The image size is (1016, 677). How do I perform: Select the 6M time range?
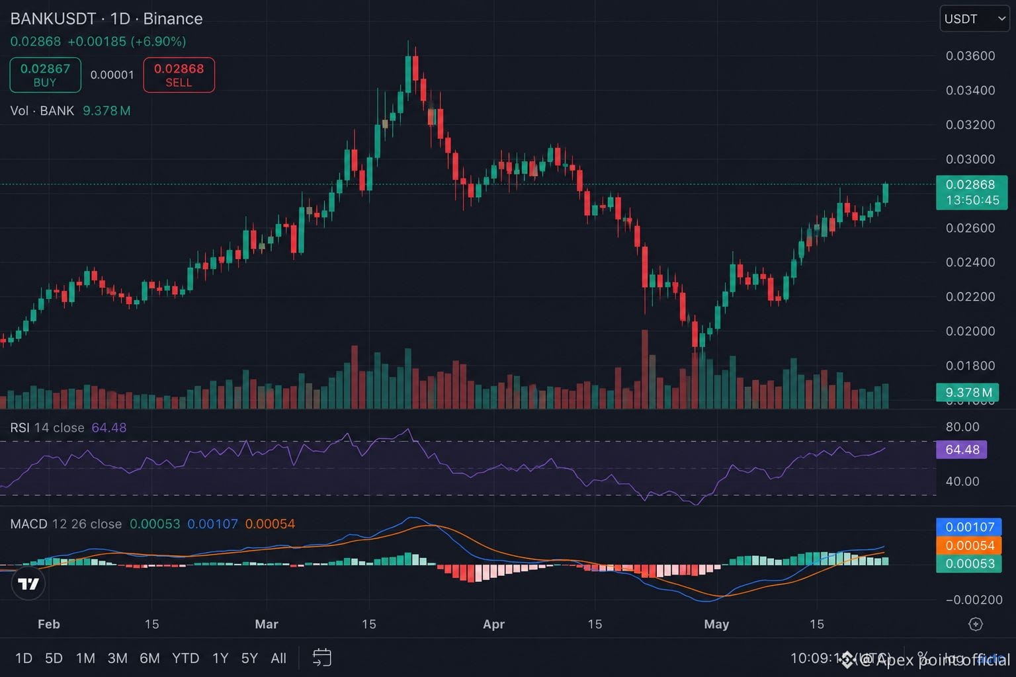(149, 658)
